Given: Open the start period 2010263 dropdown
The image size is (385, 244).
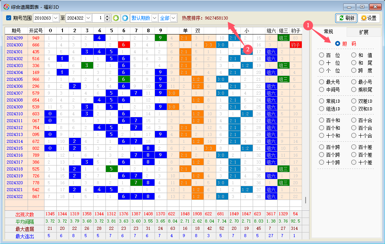Looking at the screenshot, I should pos(56,18).
